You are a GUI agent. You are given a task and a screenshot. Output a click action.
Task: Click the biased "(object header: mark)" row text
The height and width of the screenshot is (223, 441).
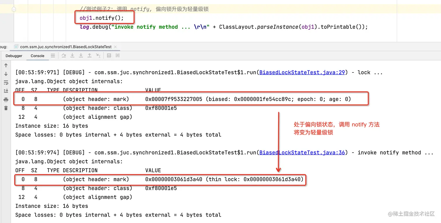96,99
